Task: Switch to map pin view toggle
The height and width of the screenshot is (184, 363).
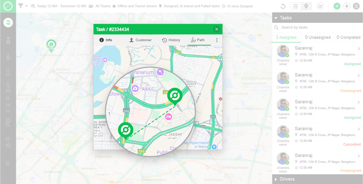Action: click(x=306, y=6)
